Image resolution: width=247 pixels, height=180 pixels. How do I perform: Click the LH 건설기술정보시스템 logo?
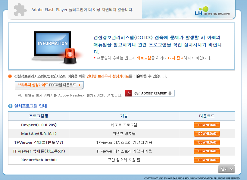(x=213, y=11)
